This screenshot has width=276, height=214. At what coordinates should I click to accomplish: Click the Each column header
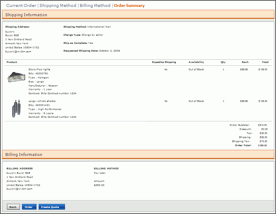[245, 62]
